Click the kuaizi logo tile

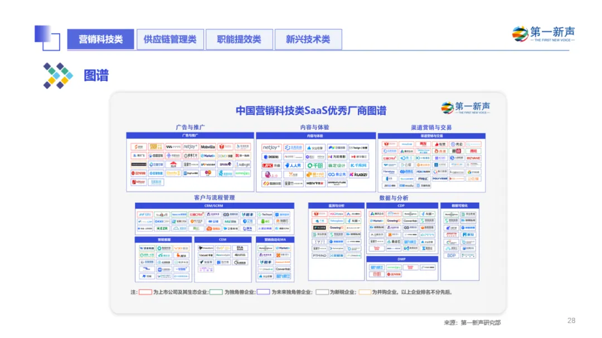(358, 174)
